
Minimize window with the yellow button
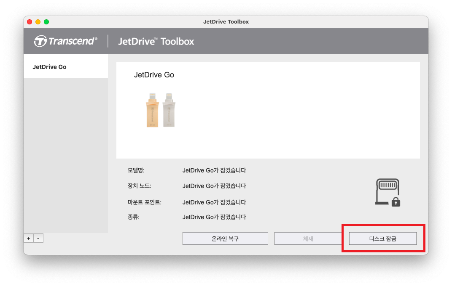(x=38, y=22)
